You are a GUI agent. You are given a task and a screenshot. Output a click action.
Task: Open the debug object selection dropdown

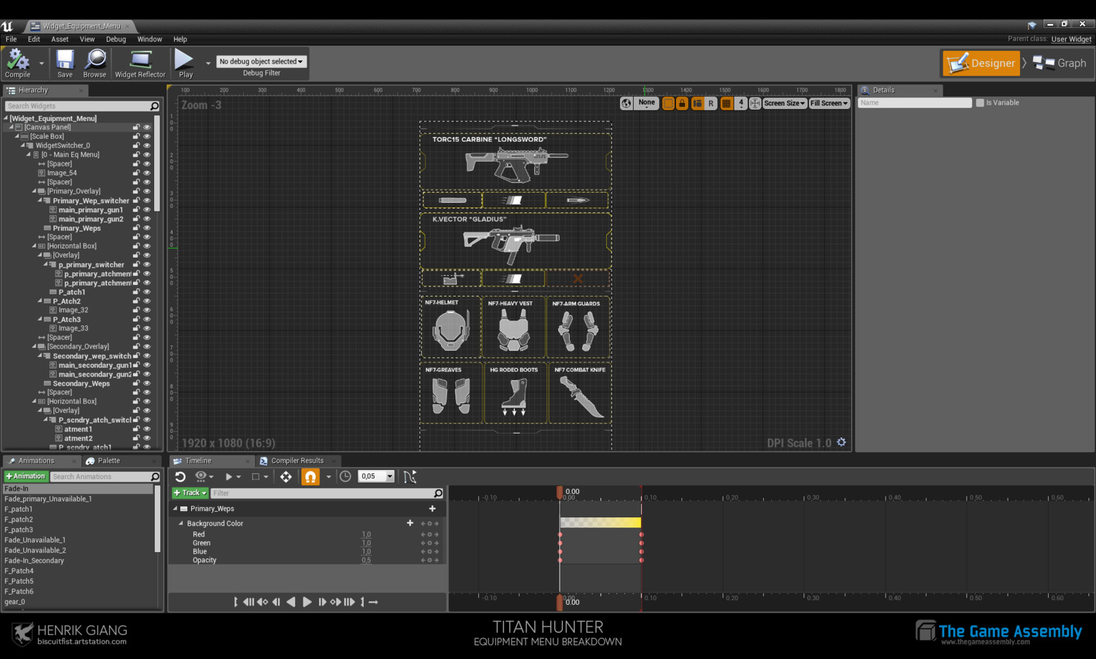[261, 62]
